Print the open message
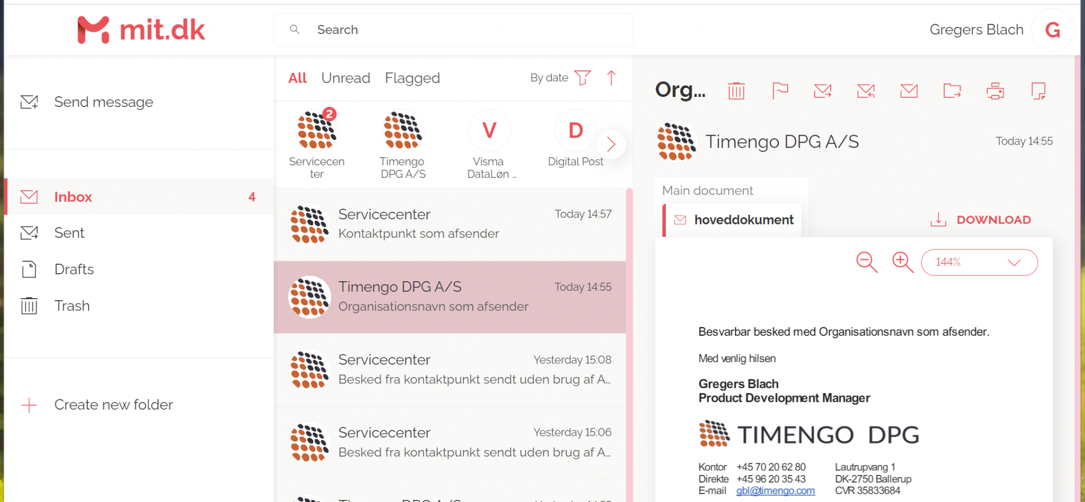The height and width of the screenshot is (502, 1085). (995, 91)
